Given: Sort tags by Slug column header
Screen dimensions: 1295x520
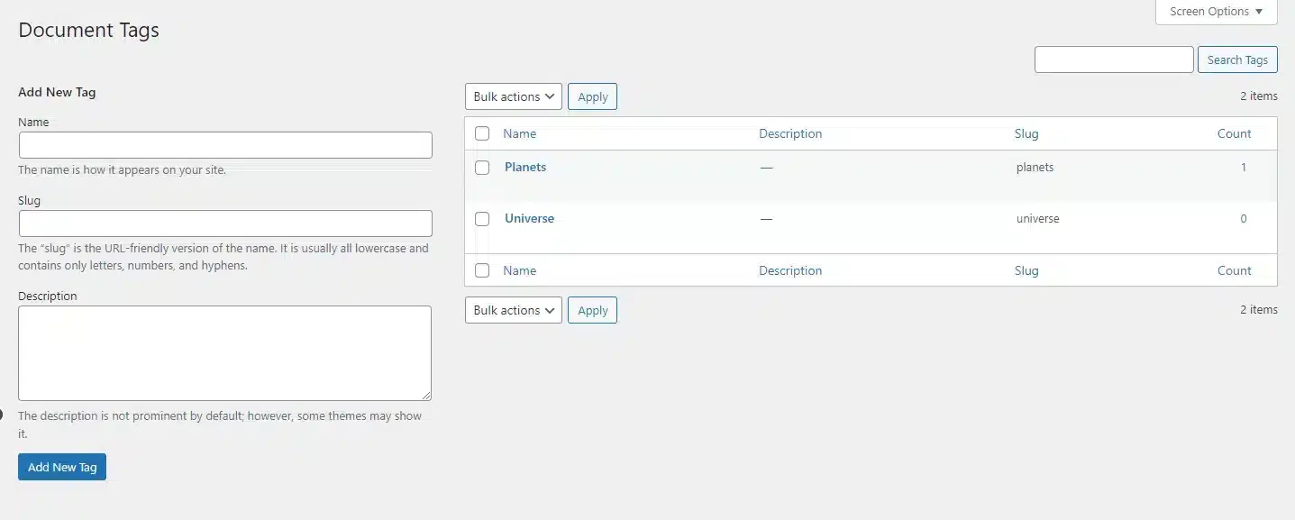Looking at the screenshot, I should coord(1026,133).
